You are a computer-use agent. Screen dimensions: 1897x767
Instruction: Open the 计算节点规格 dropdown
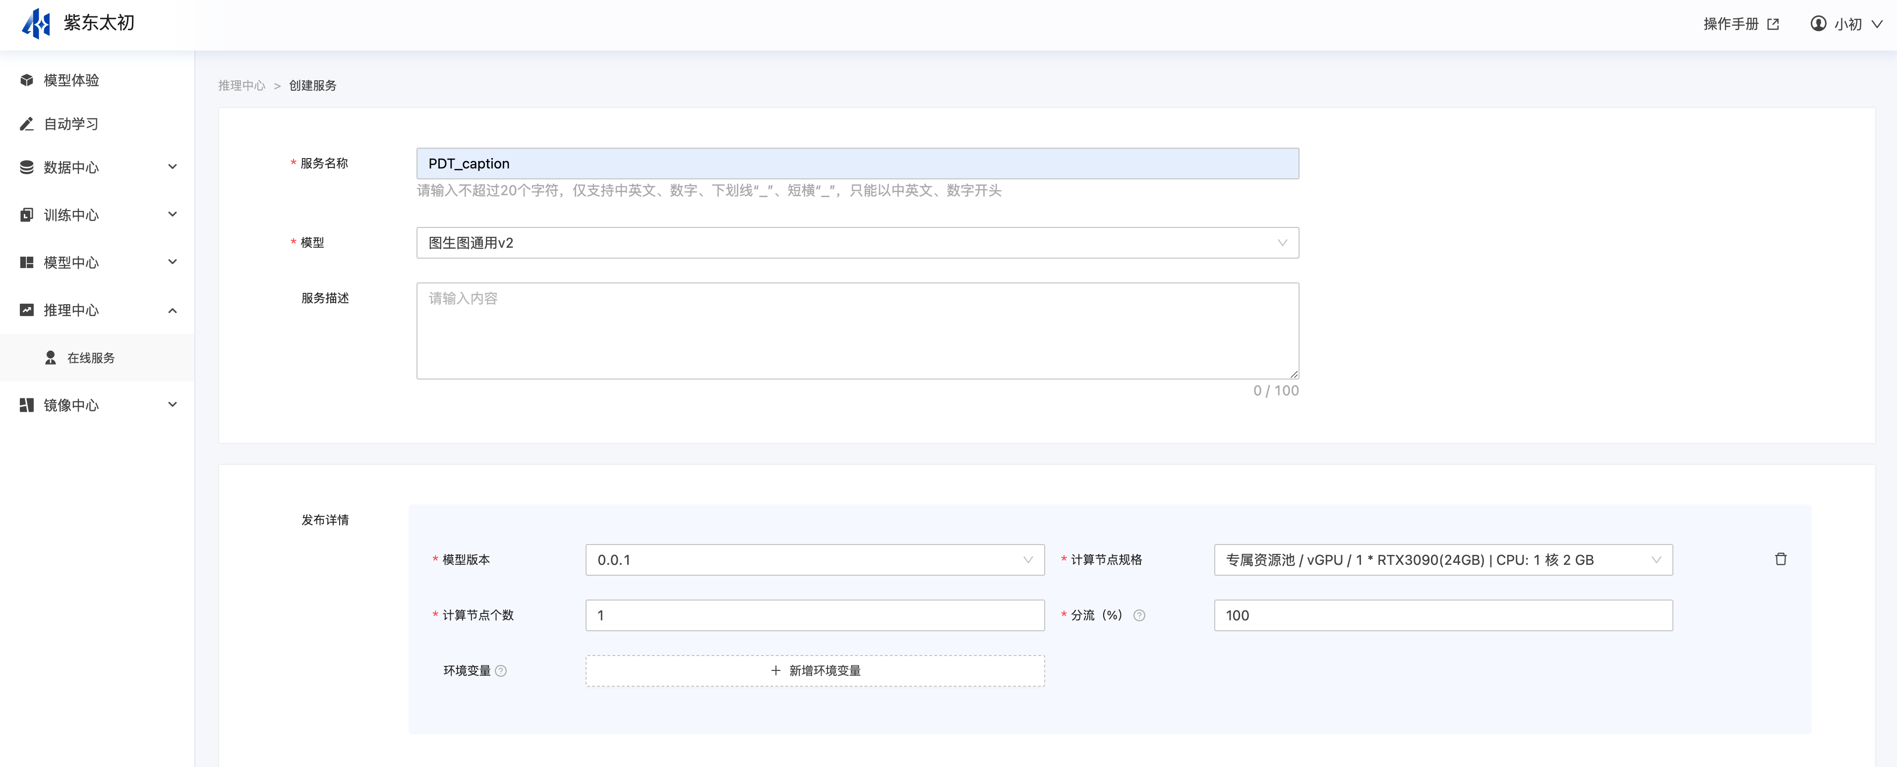1443,560
